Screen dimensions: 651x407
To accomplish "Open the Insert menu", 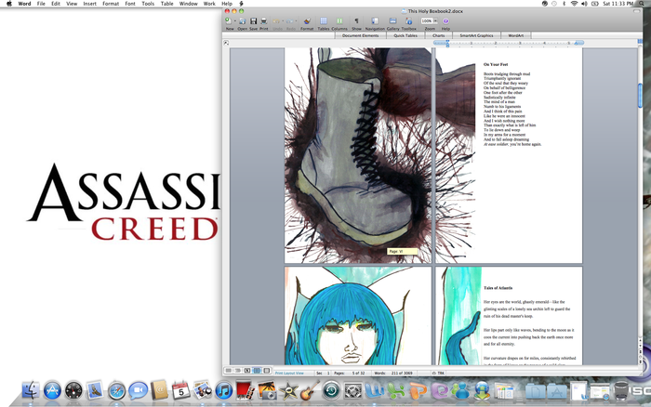I will (x=89, y=4).
